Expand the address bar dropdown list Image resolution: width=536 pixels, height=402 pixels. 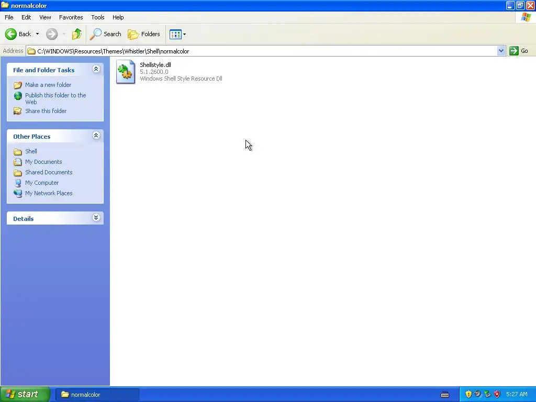point(501,51)
